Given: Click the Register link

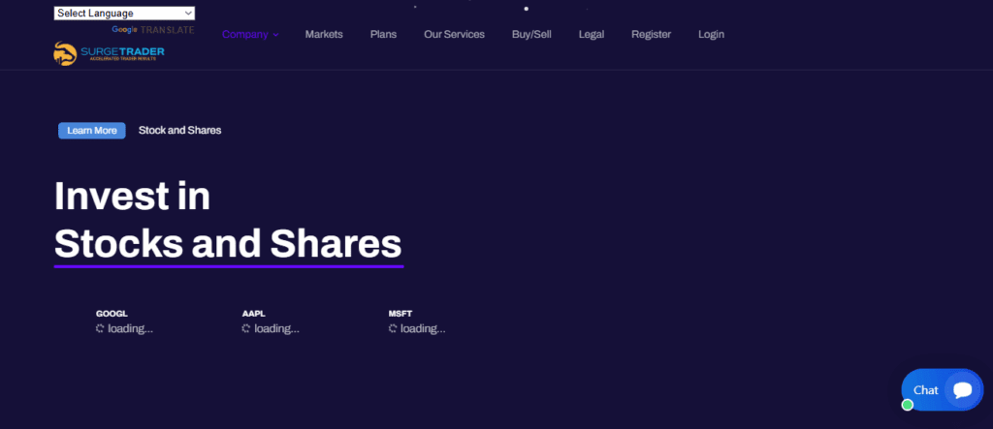Looking at the screenshot, I should tap(651, 34).
